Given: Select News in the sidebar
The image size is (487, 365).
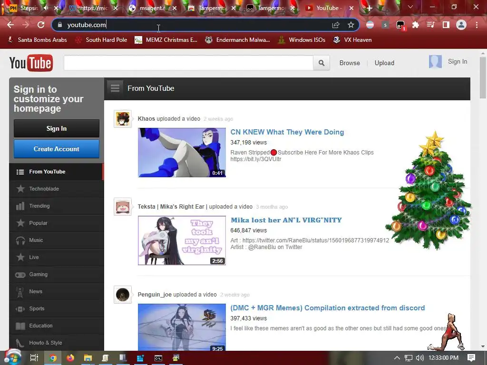Looking at the screenshot, I should click(56, 291).
